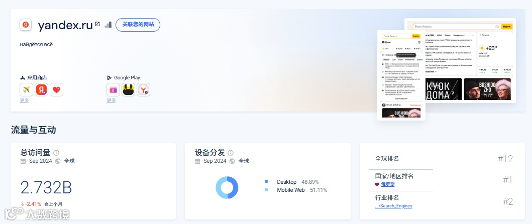This screenshot has width=532, height=224.
Task: Open the desktop site preview thumbnail
Action: (x=460, y=60)
